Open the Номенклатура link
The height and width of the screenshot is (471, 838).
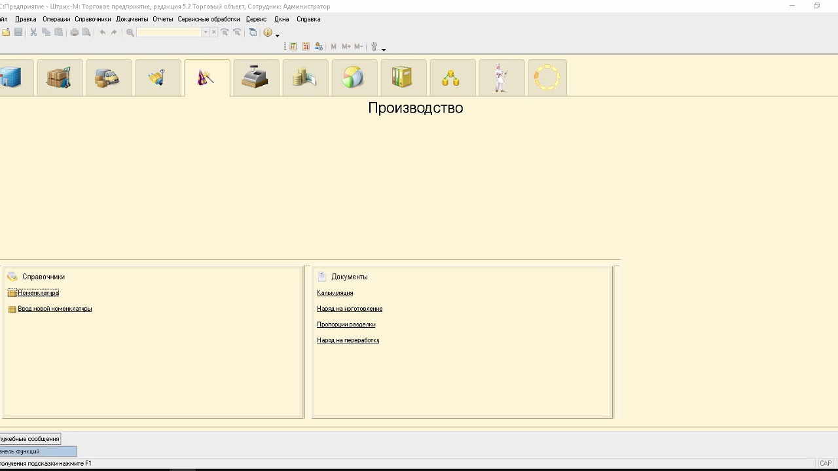tap(38, 293)
